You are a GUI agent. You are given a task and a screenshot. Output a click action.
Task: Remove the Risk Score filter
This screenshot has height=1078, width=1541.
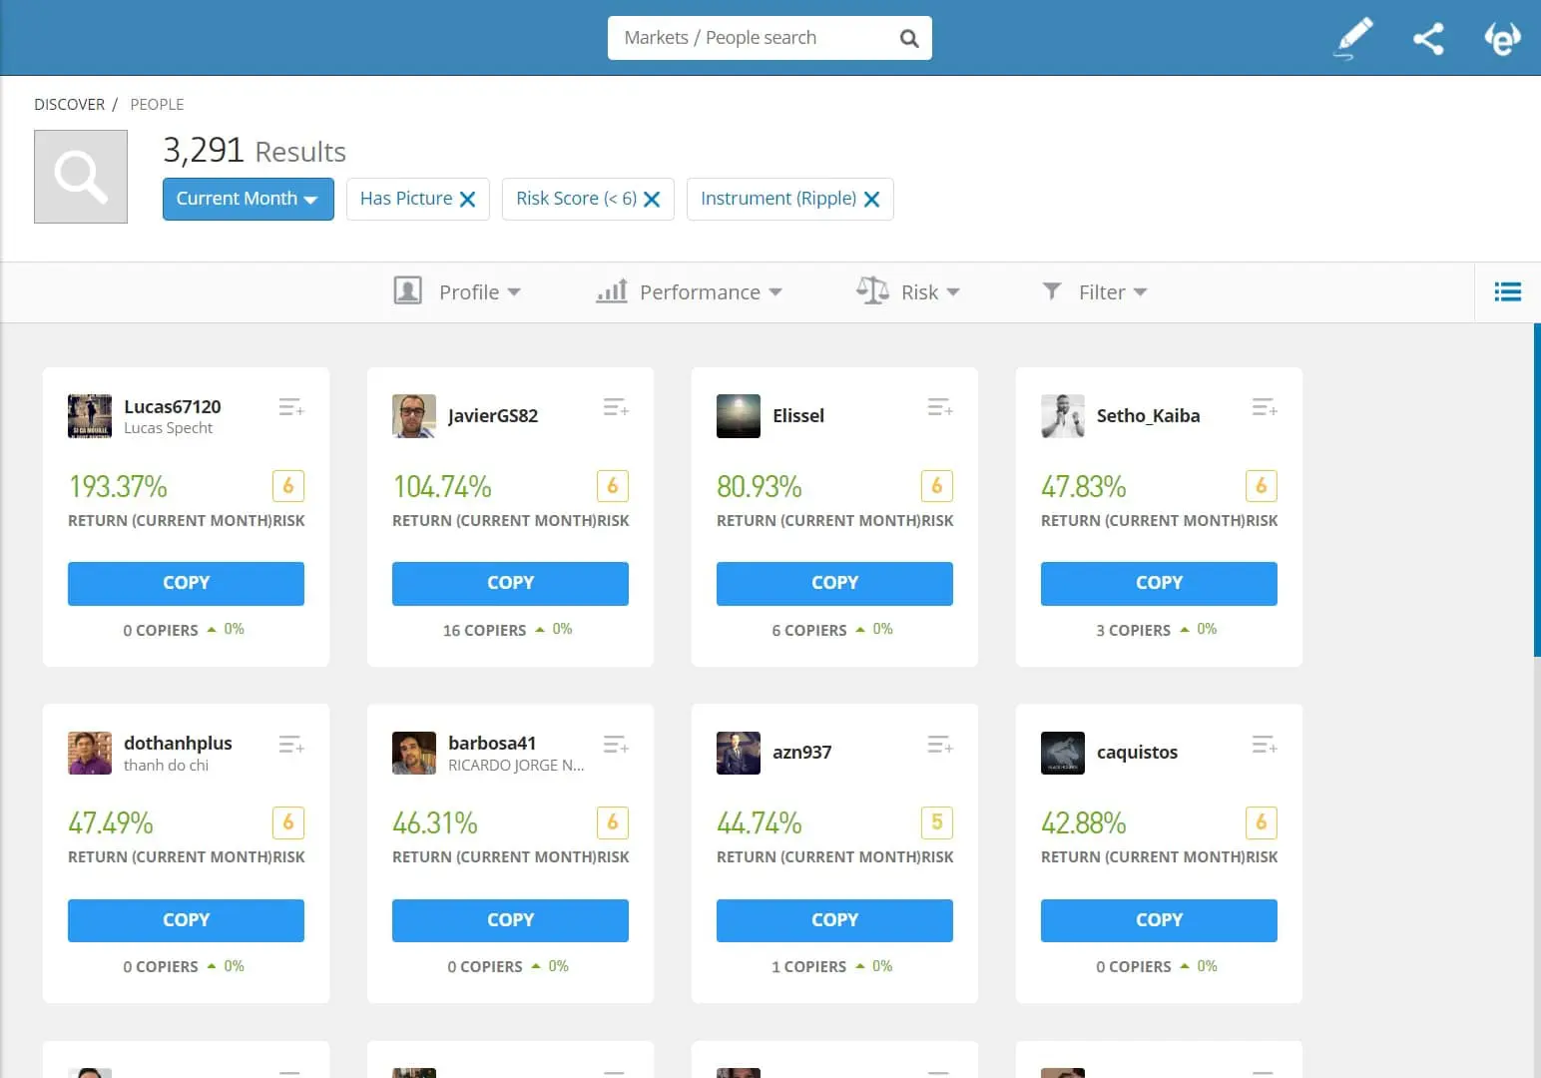pos(652,199)
